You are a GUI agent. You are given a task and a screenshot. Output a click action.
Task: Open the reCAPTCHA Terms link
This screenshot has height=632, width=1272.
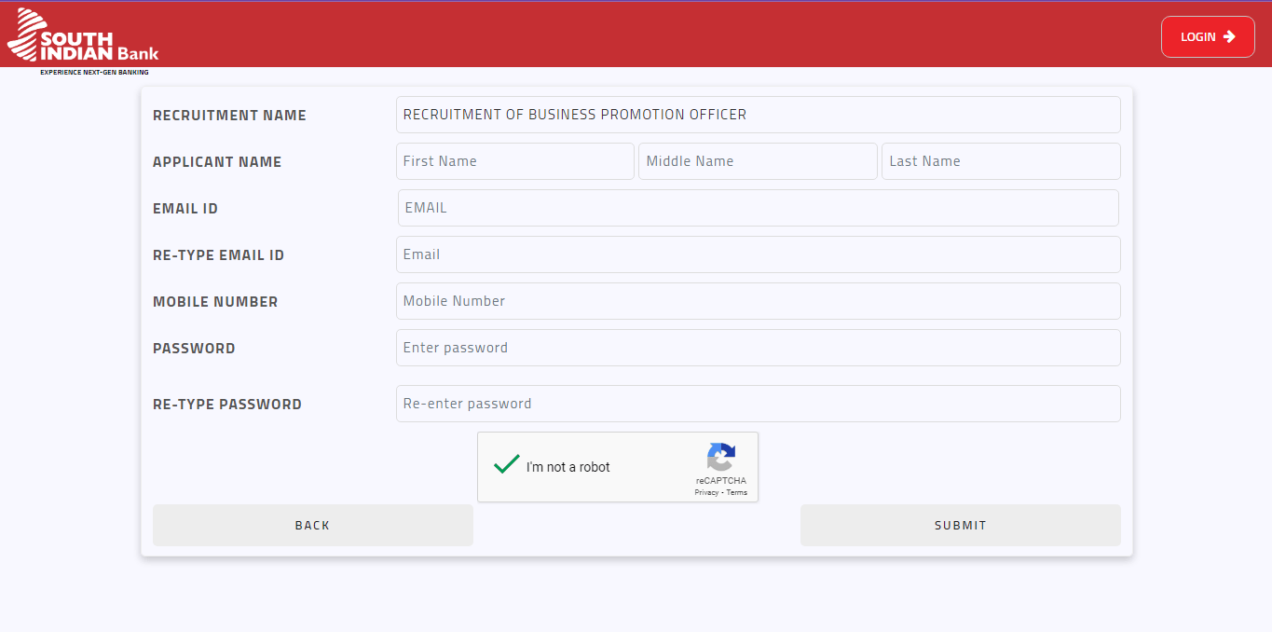point(736,492)
